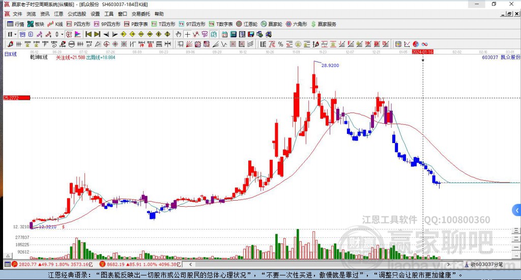This screenshot has height=280, width=521.
Task: Open the P四方形 tool
Action: coord(78,24)
